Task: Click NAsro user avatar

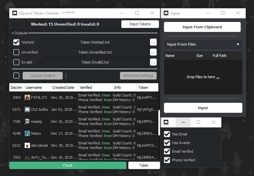Action: tap(27, 133)
